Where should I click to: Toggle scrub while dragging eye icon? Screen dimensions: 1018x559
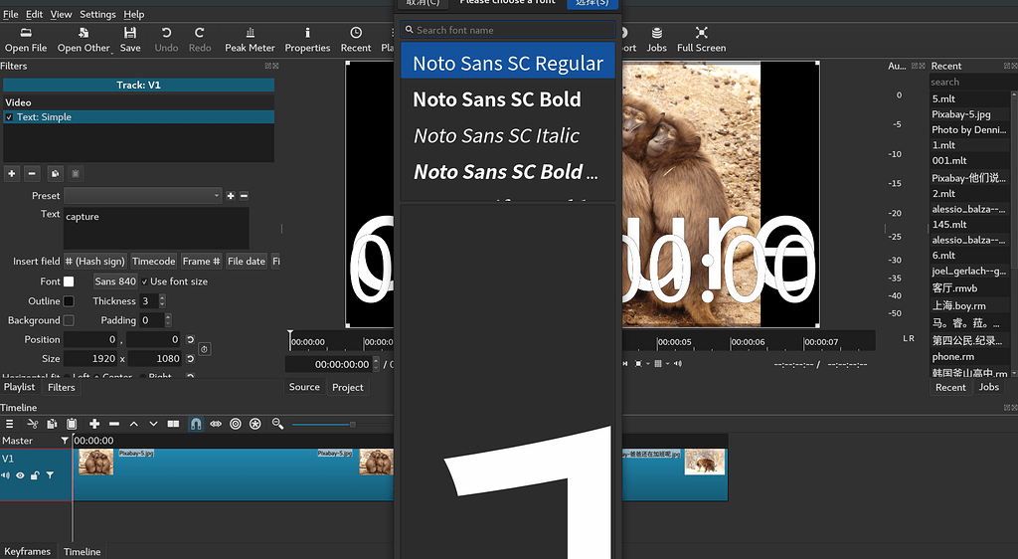[216, 424]
